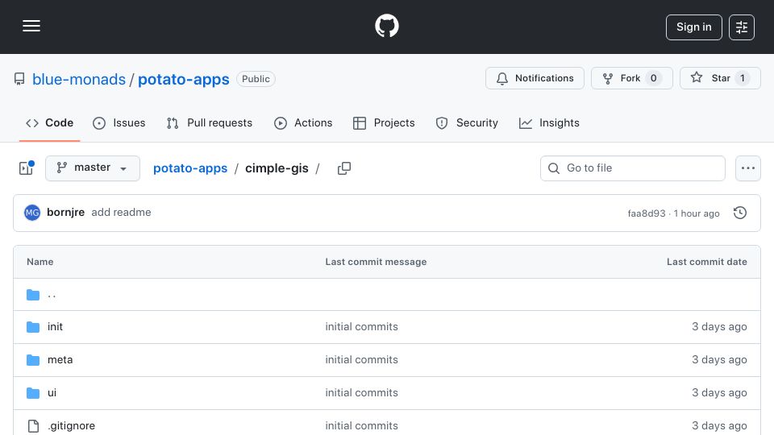Click the Public visibility badge

256,79
